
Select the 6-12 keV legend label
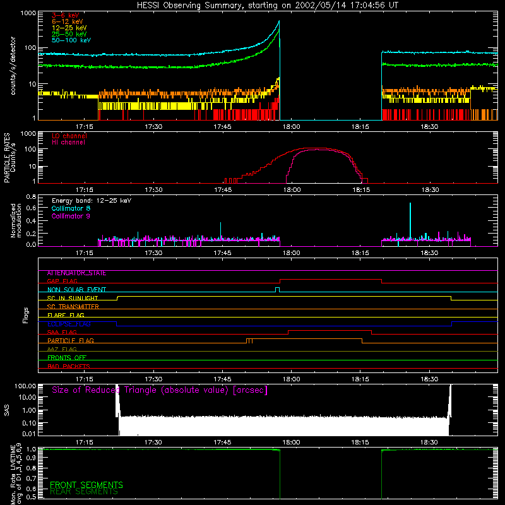68,21
